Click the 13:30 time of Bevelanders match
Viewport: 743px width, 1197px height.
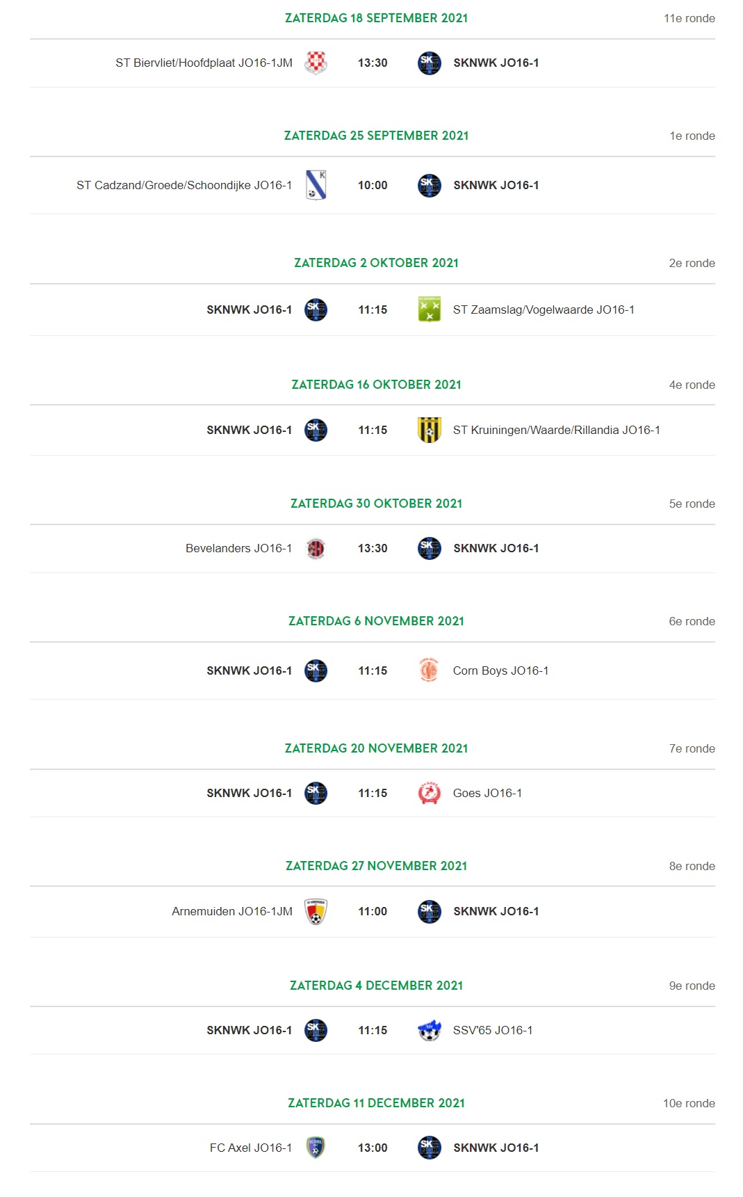pyautogui.click(x=373, y=548)
